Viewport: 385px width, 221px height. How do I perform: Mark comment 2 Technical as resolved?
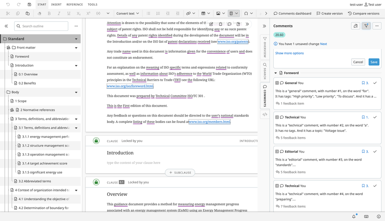pos(375,117)
